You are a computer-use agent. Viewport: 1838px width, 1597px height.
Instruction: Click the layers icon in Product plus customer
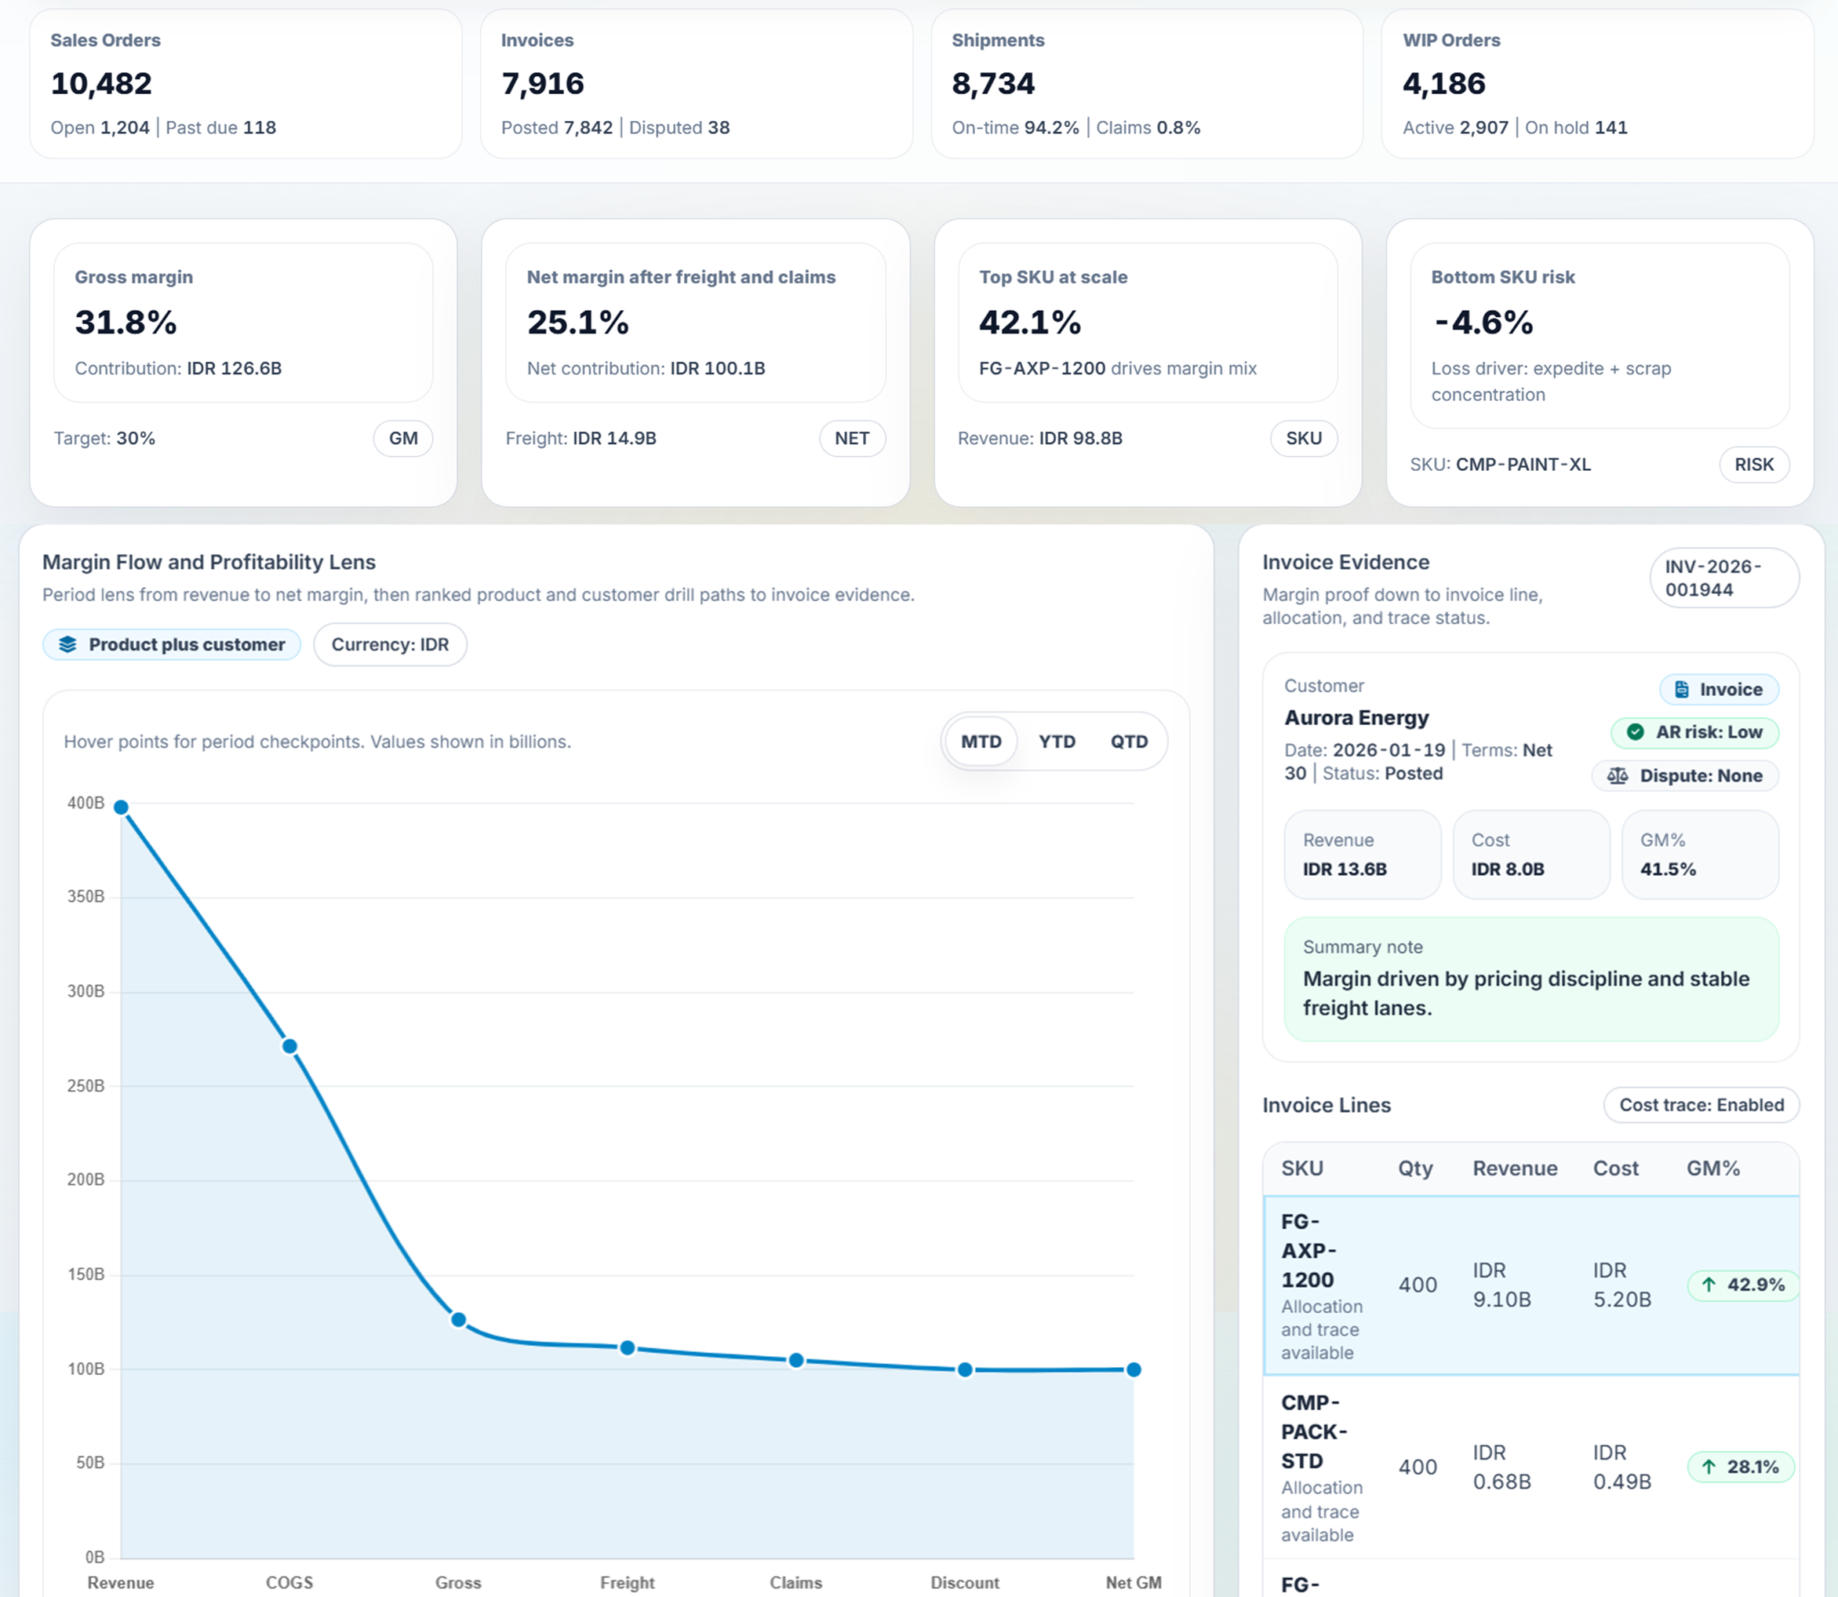(67, 644)
